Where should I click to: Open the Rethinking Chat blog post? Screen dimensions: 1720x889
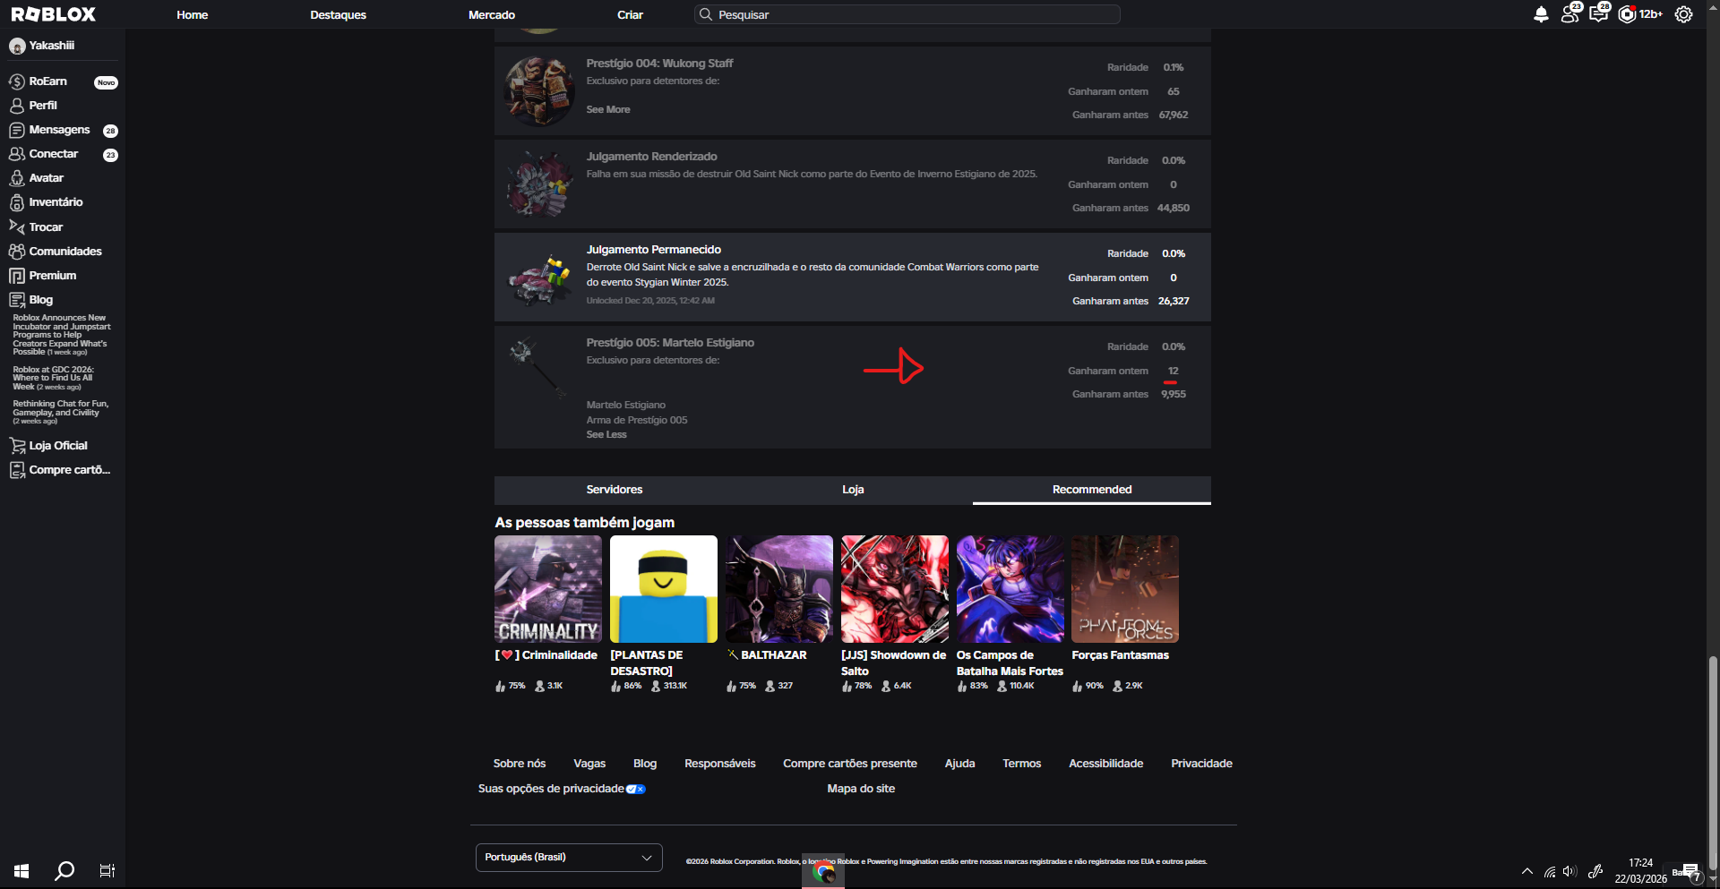click(61, 412)
